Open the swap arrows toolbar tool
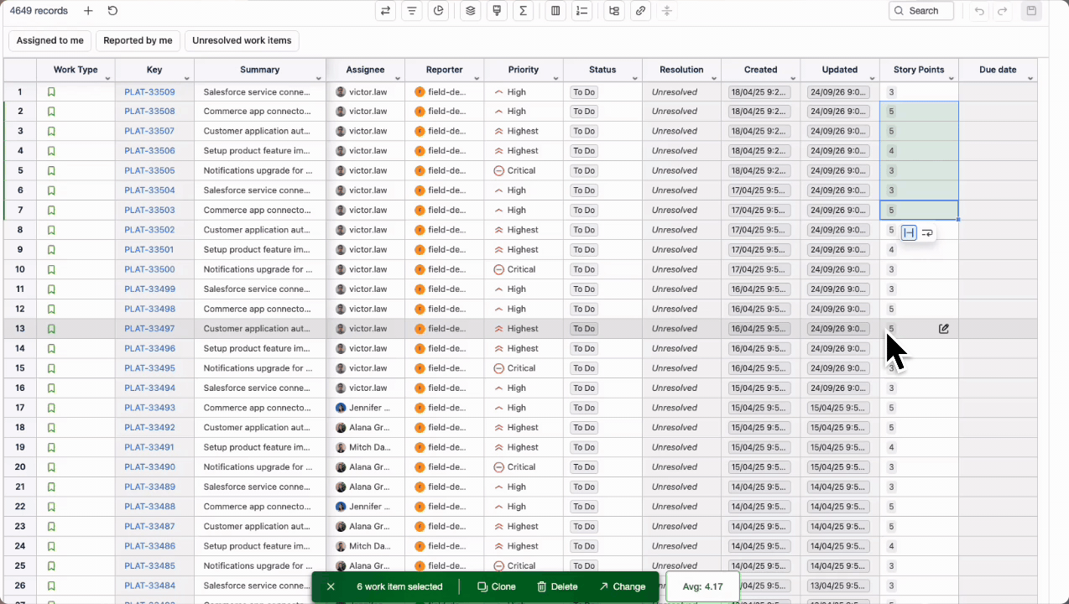The width and height of the screenshot is (1069, 604). pyautogui.click(x=385, y=11)
